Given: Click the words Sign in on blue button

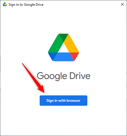Looking at the screenshot, I should click(52, 101).
